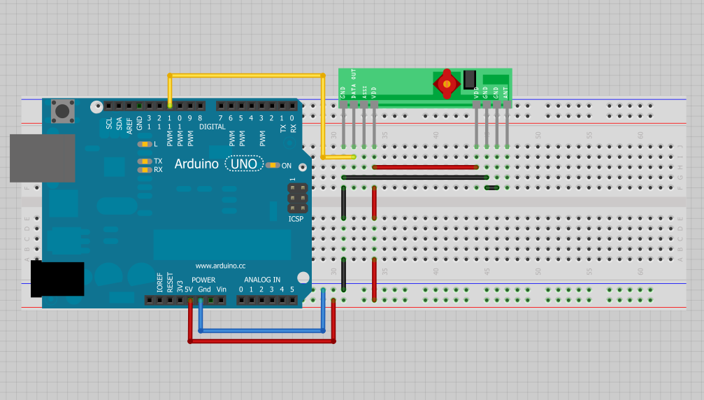Click the "Arduino" board name text

[196, 164]
